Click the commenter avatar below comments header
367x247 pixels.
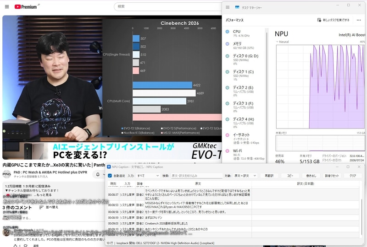[x=6, y=232]
